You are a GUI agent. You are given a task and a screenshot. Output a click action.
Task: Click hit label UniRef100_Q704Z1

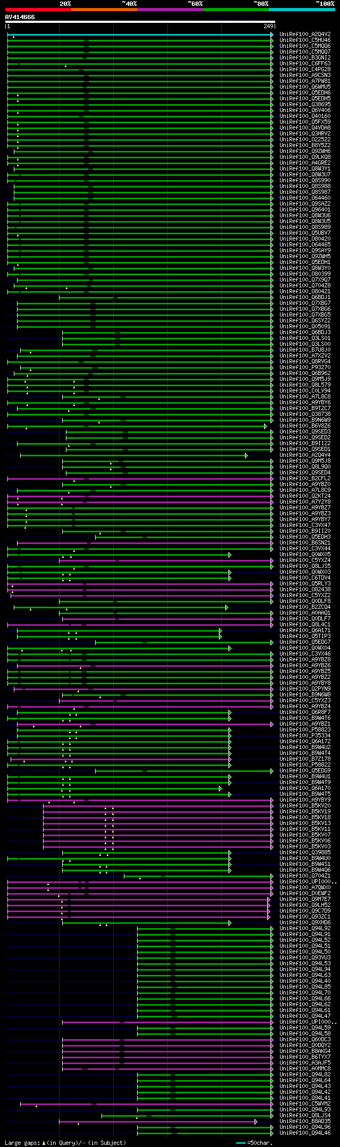pyautogui.click(x=305, y=876)
